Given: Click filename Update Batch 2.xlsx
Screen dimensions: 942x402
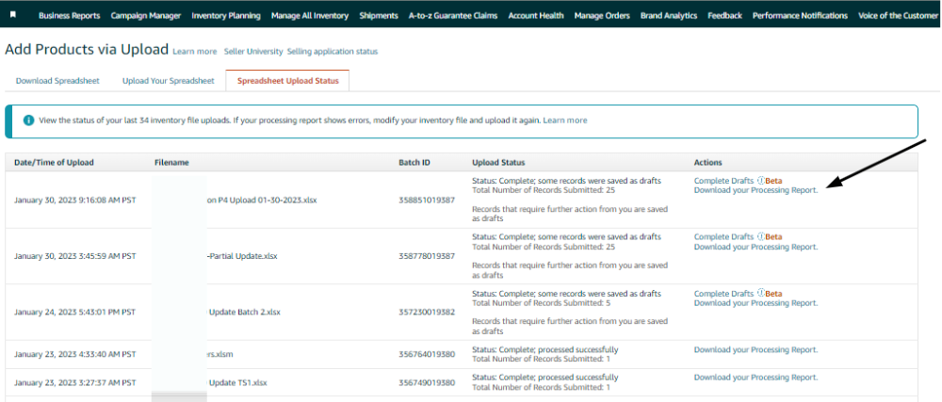Looking at the screenshot, I should point(243,313).
